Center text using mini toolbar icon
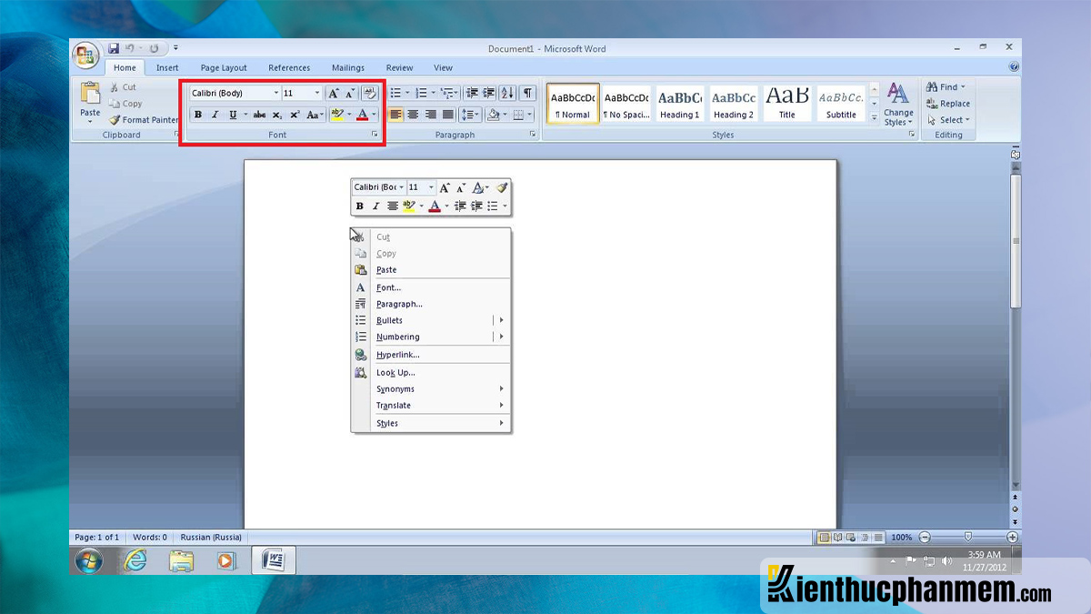Screen dimensions: 1091x614 coord(393,206)
